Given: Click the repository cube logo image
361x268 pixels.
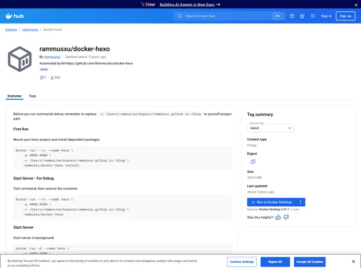Looking at the screenshot, I should point(20,59).
